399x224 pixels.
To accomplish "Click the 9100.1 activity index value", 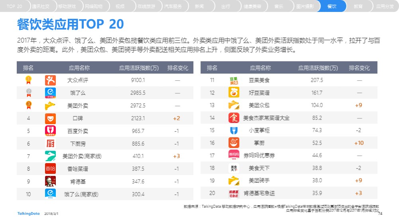I will [x=138, y=80].
